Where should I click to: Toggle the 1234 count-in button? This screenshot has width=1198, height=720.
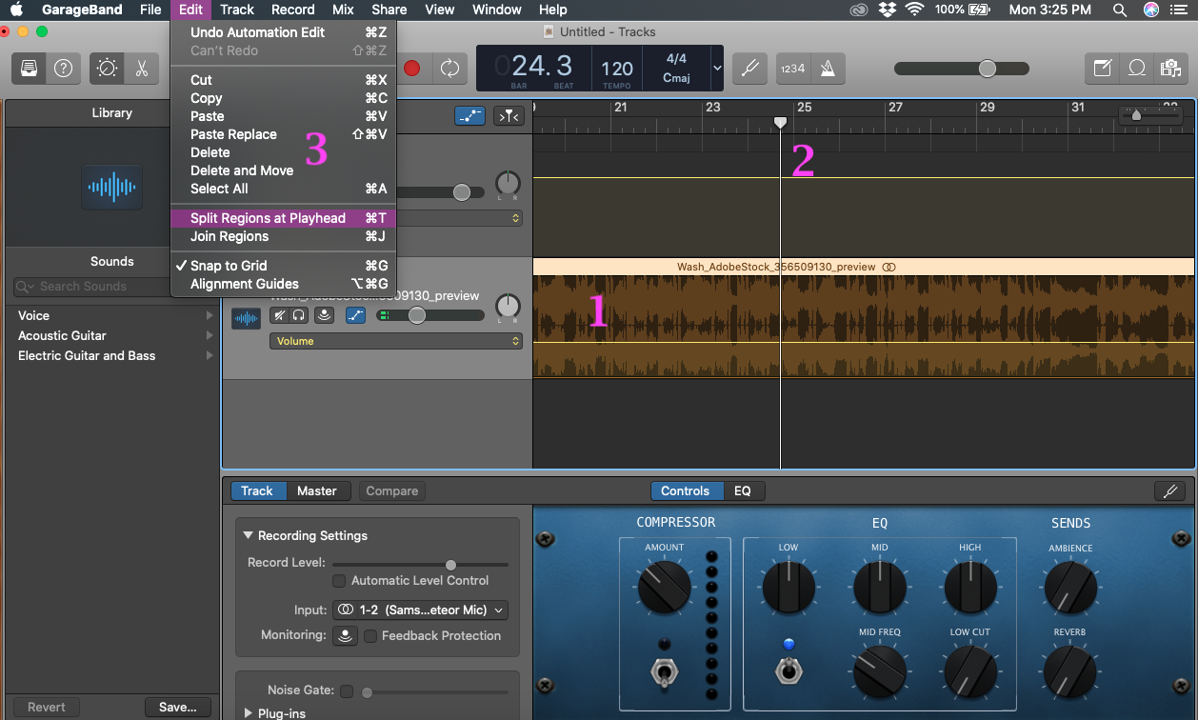792,69
